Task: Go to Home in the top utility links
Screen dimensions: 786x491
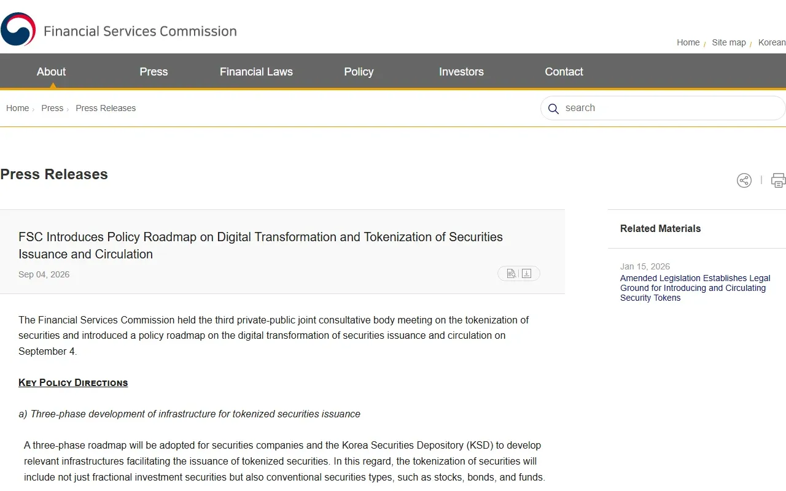Action: point(688,42)
